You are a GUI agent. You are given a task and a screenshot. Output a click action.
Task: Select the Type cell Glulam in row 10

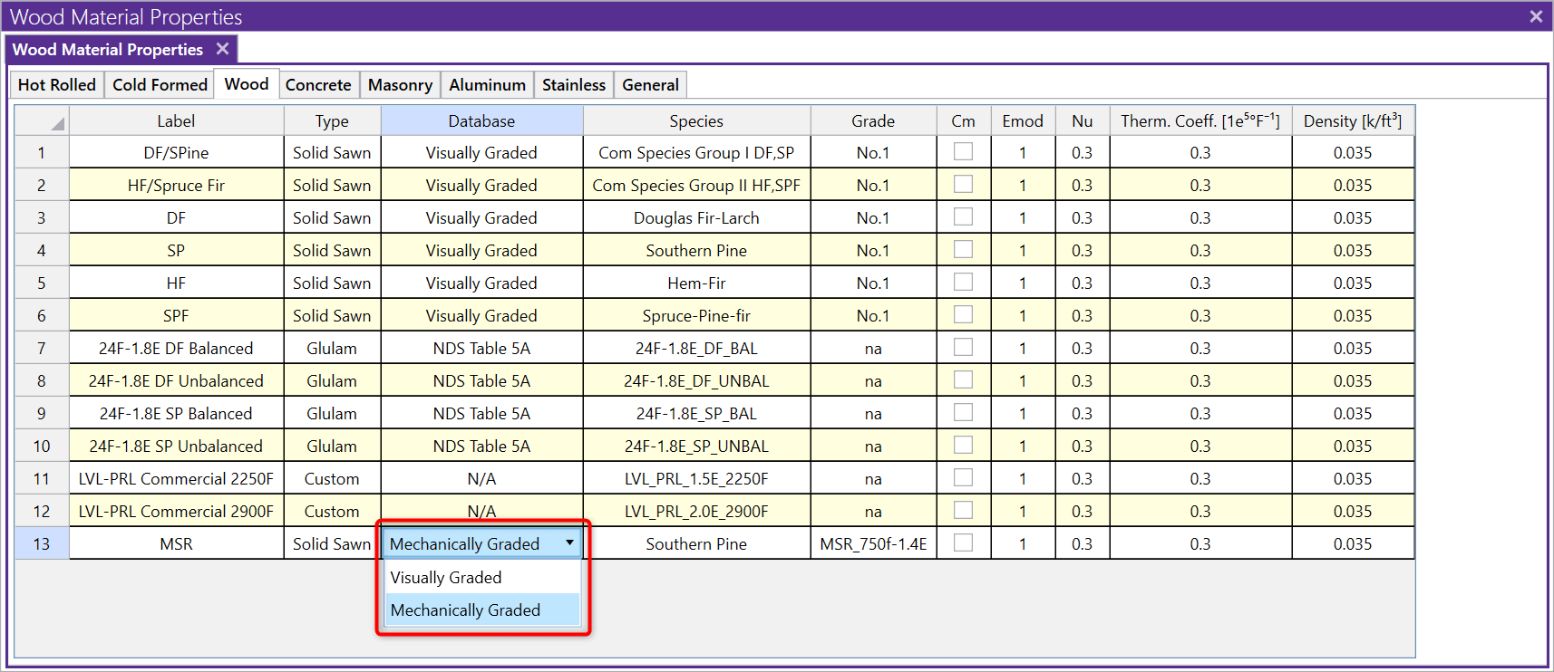pos(332,446)
